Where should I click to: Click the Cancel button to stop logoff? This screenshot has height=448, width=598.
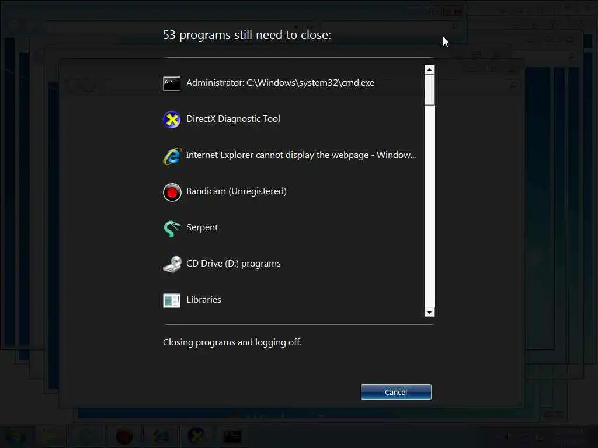[x=396, y=392]
